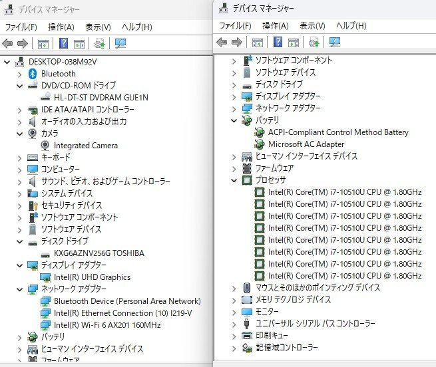
Task: Open 操作(A) menu in left window
Action: pyautogui.click(x=61, y=27)
